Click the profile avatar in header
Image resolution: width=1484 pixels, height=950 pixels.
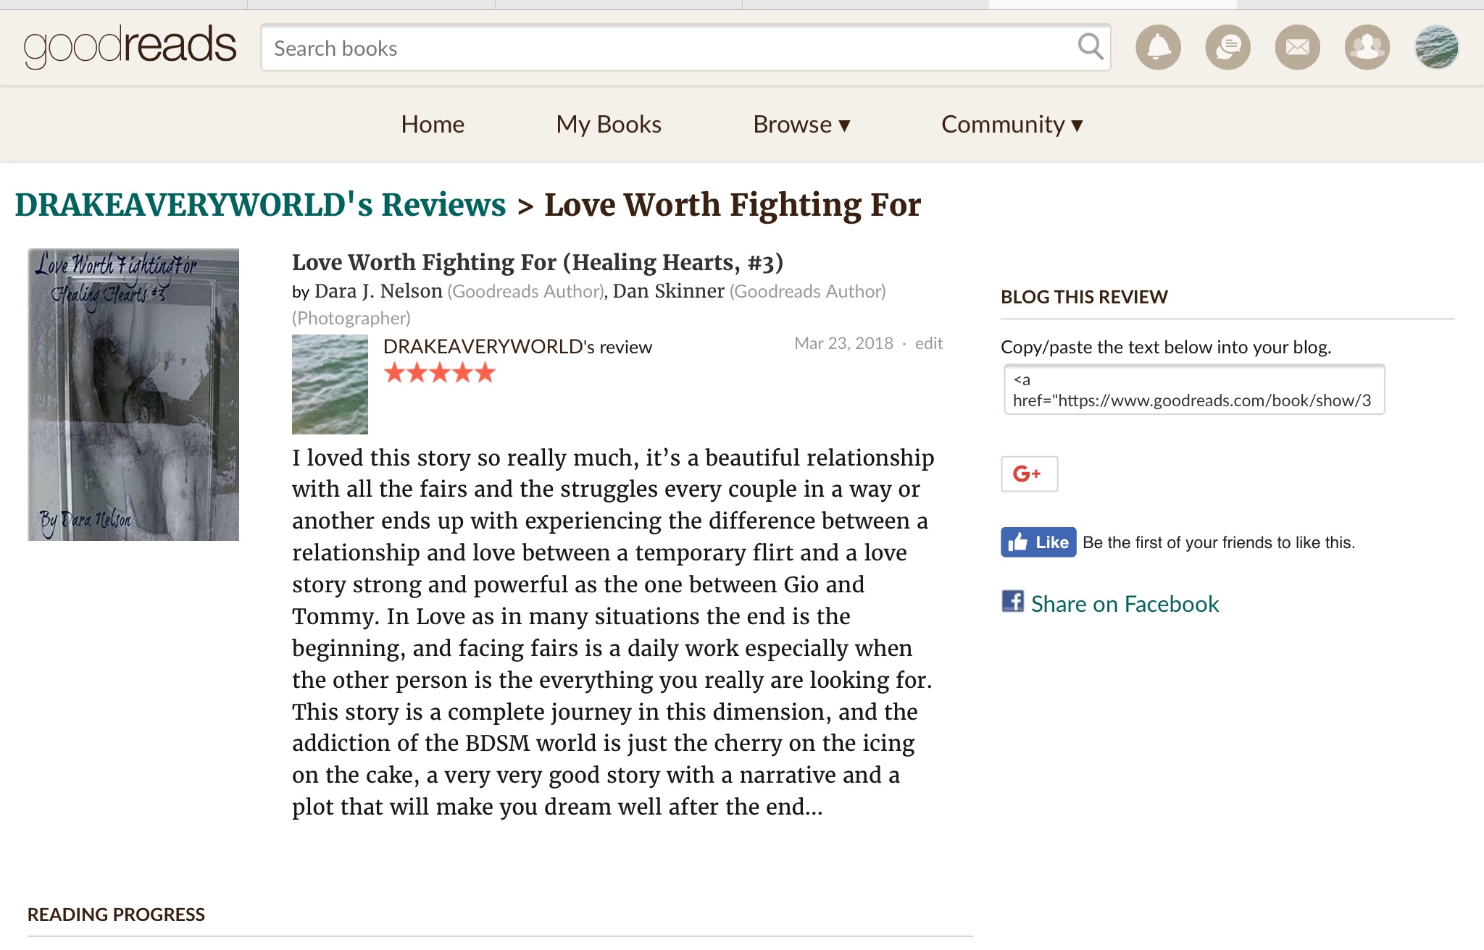click(x=1436, y=48)
